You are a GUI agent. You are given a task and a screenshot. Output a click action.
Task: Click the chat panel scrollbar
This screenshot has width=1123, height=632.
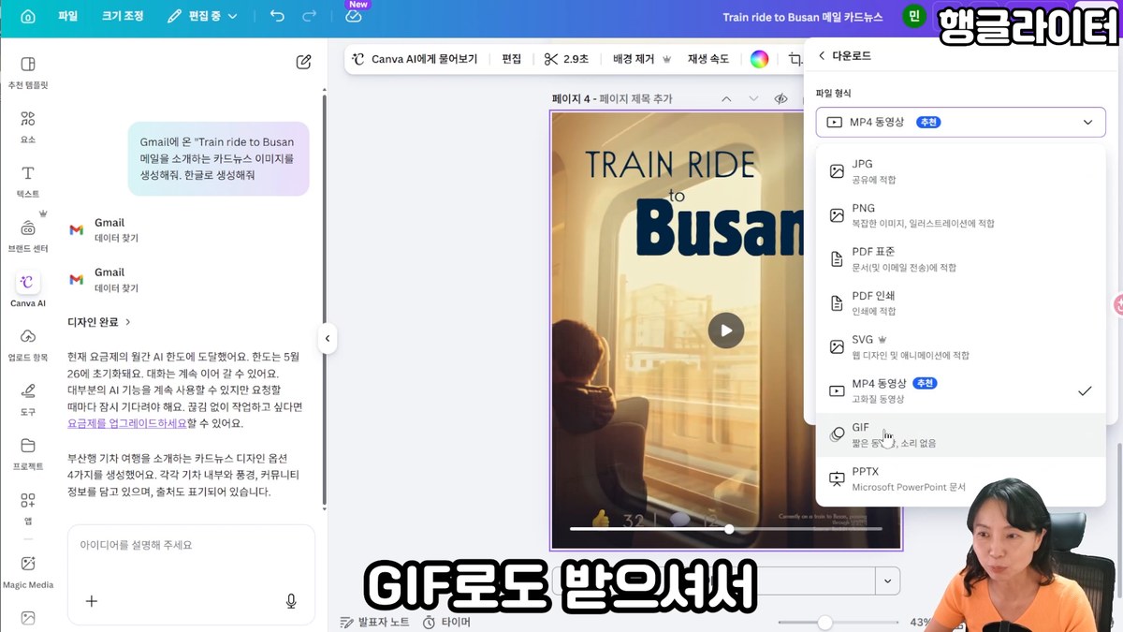pyautogui.click(x=324, y=300)
